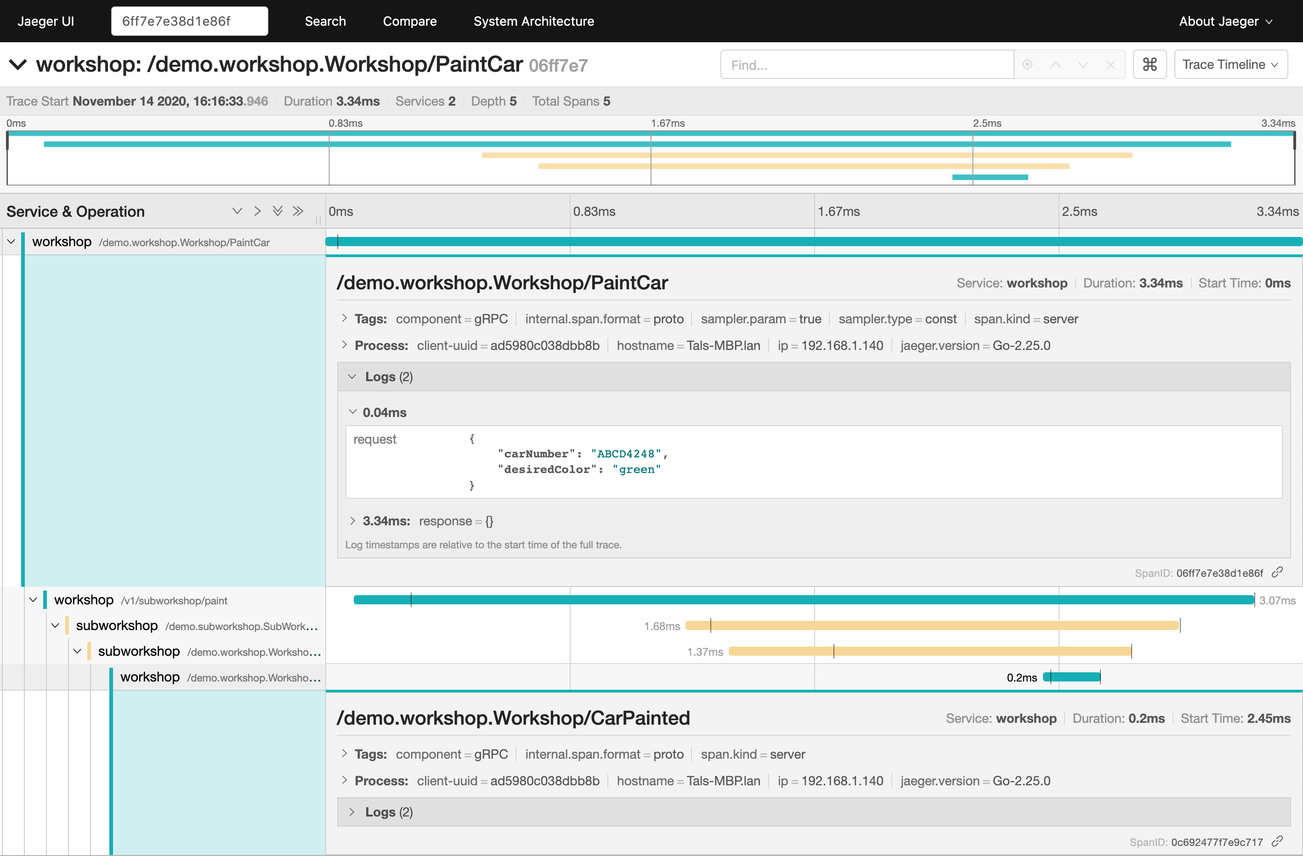Click the root PaintCar teal span bar

(x=814, y=242)
